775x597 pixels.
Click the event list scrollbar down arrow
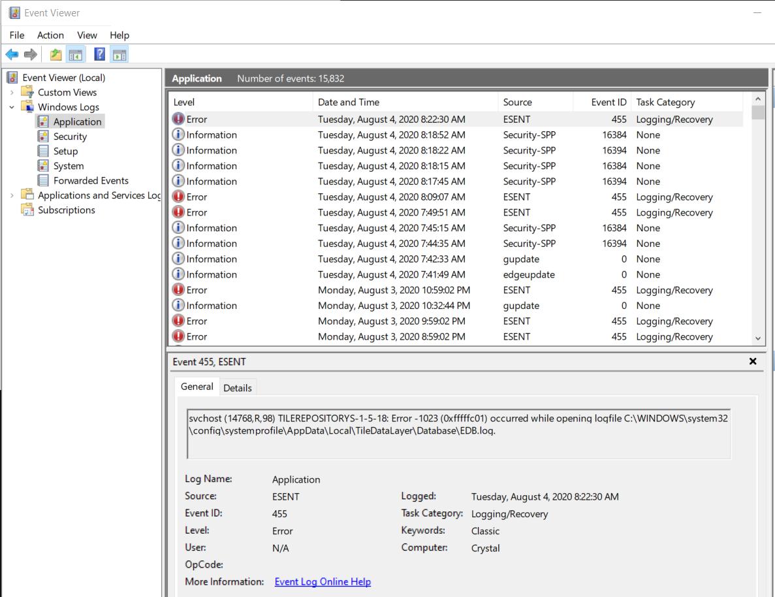coord(758,338)
